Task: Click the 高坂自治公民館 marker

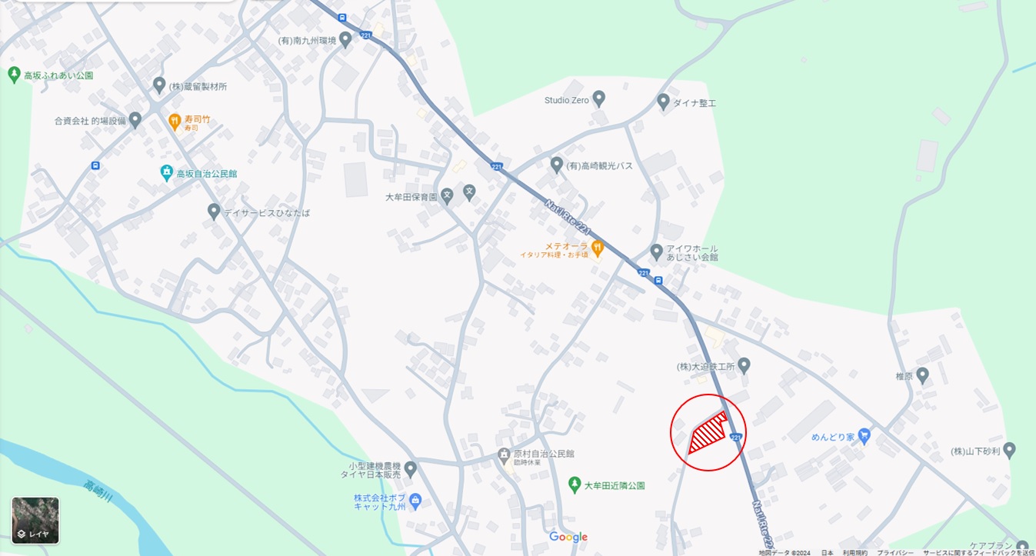Action: click(x=167, y=172)
